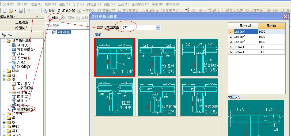Expand the 门窗洞 tree folder
The width and height of the screenshot is (291, 136).
point(4,114)
